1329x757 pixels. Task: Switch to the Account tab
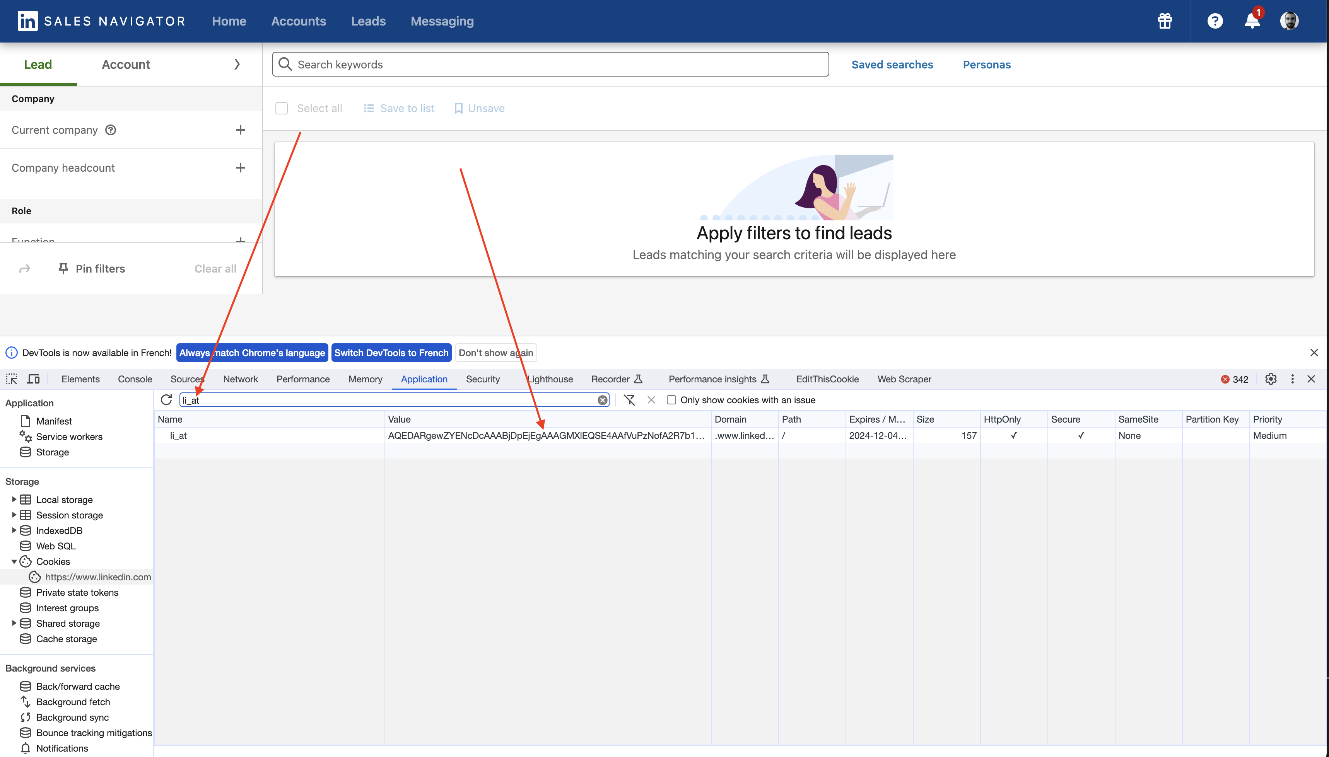click(x=126, y=65)
